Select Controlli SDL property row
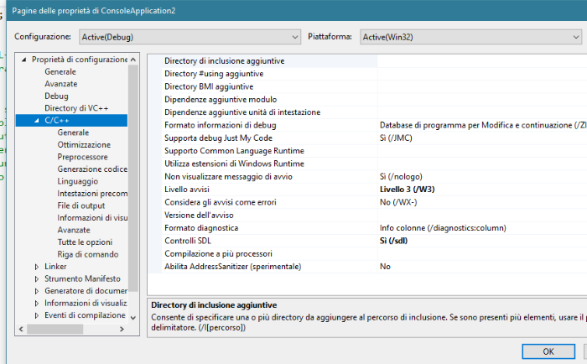Screen dimensions: 587x364 tap(188, 241)
